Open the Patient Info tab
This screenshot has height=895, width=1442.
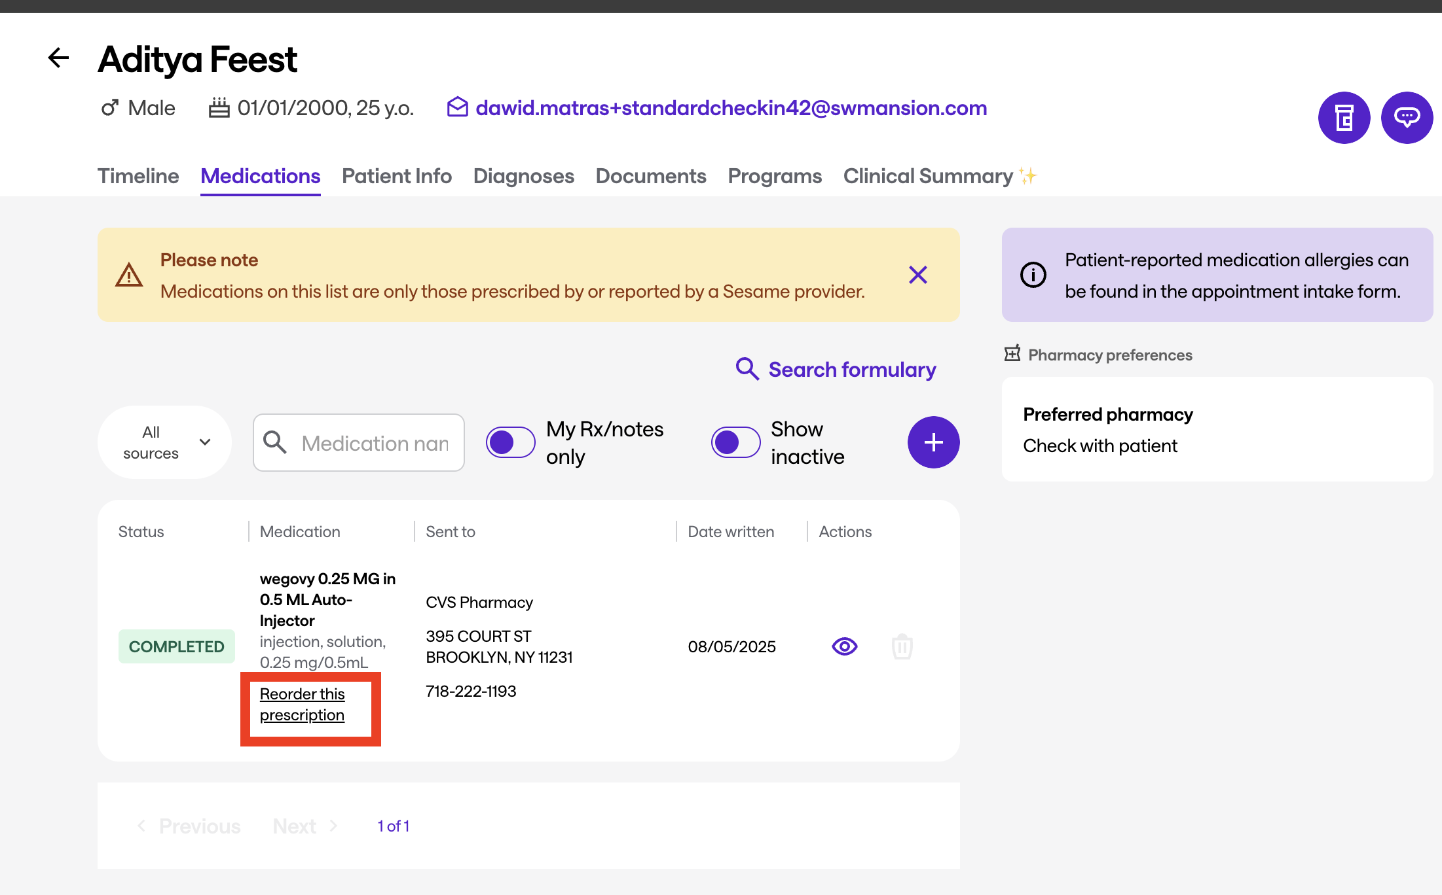pos(396,176)
